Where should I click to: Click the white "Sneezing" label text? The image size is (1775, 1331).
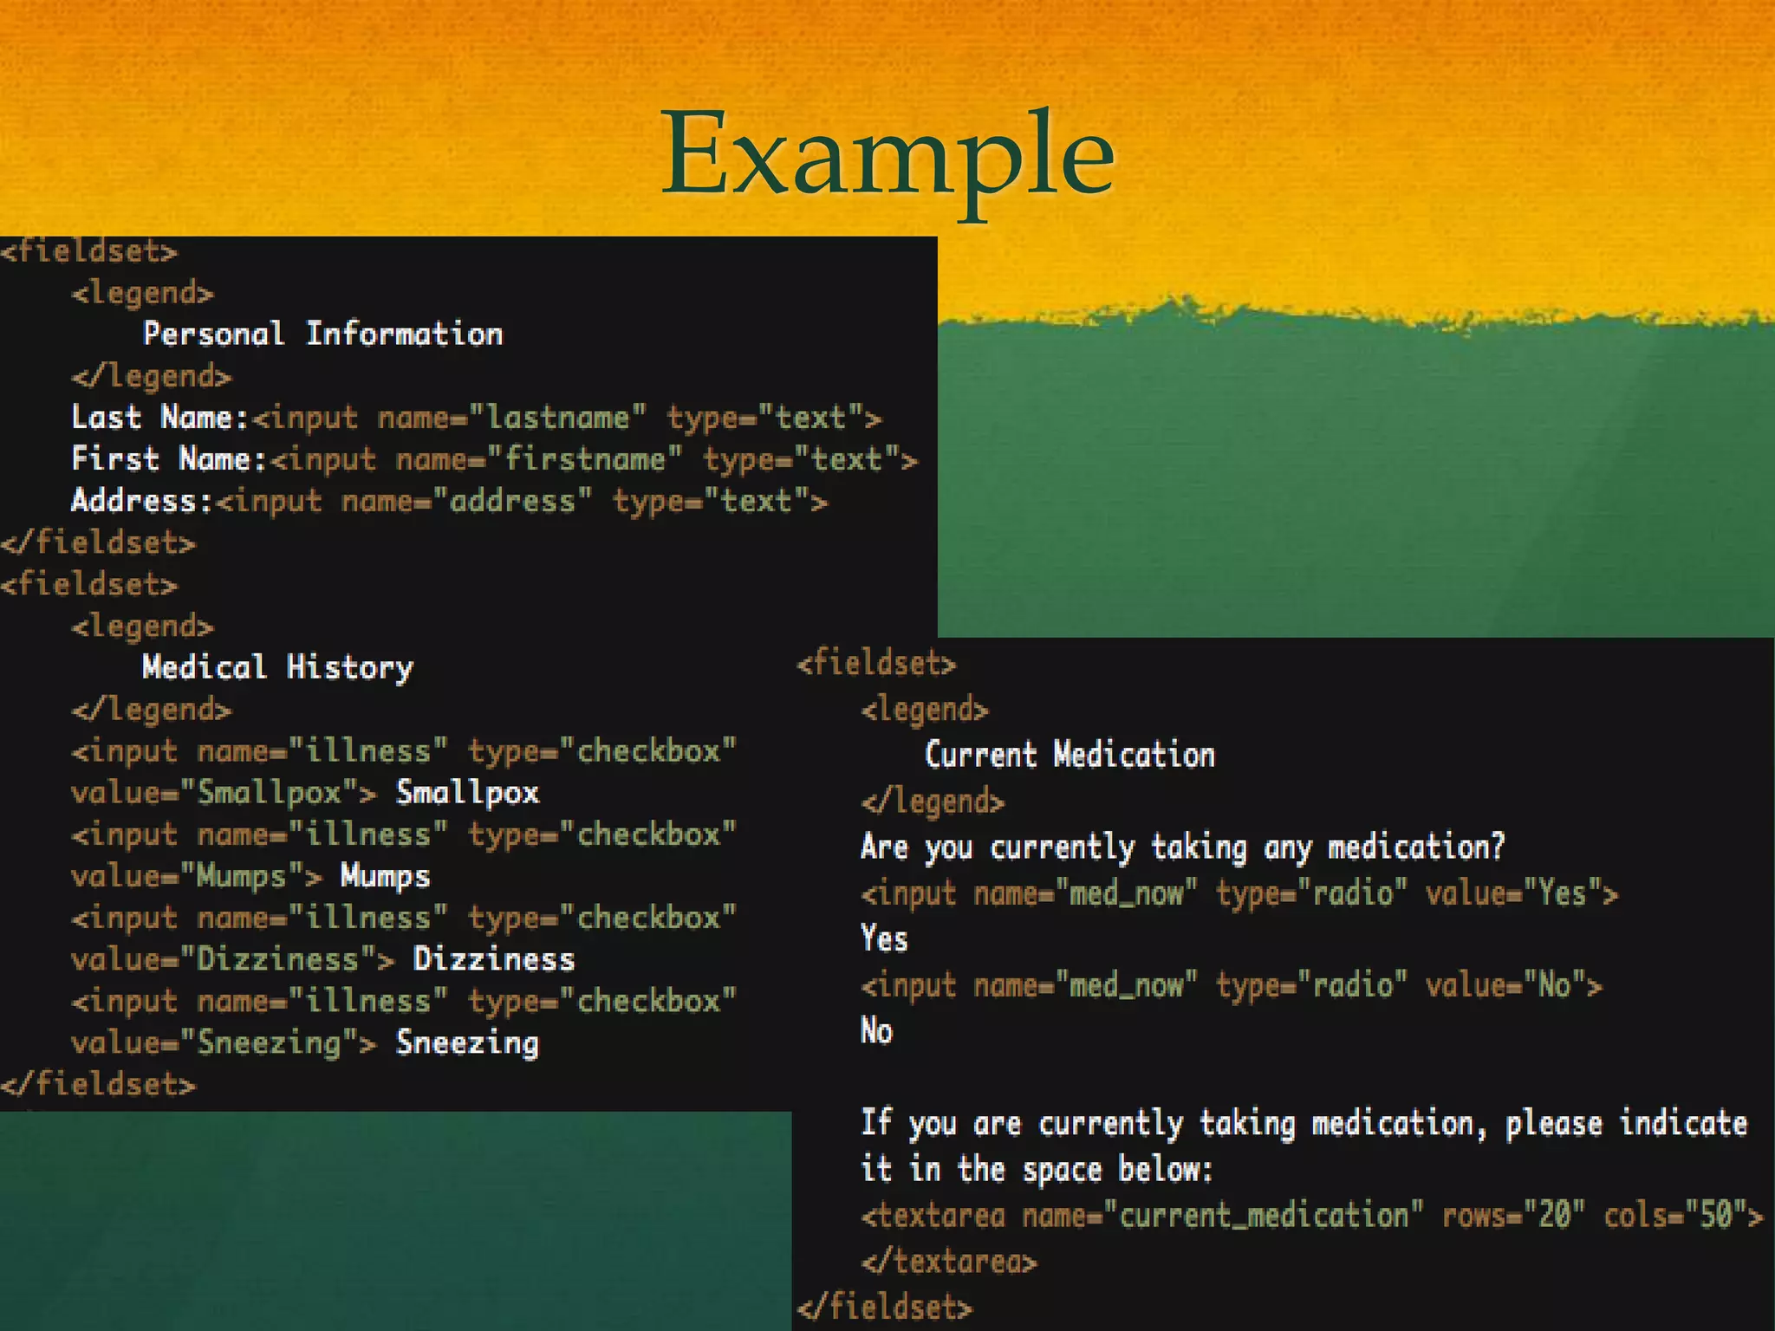(468, 1042)
